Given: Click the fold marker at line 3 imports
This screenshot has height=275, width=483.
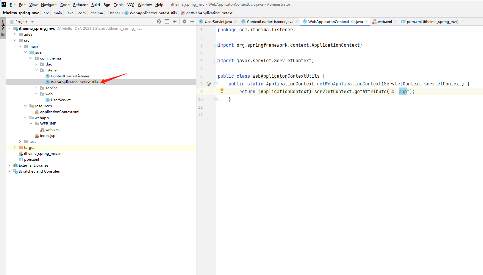Looking at the screenshot, I should coord(216,45).
